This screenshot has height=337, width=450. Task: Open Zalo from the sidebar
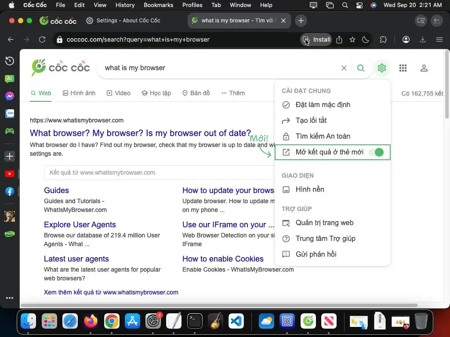(x=10, y=114)
